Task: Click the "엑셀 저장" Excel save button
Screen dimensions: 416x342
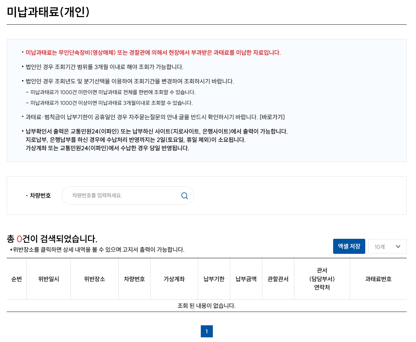Action: [349, 246]
